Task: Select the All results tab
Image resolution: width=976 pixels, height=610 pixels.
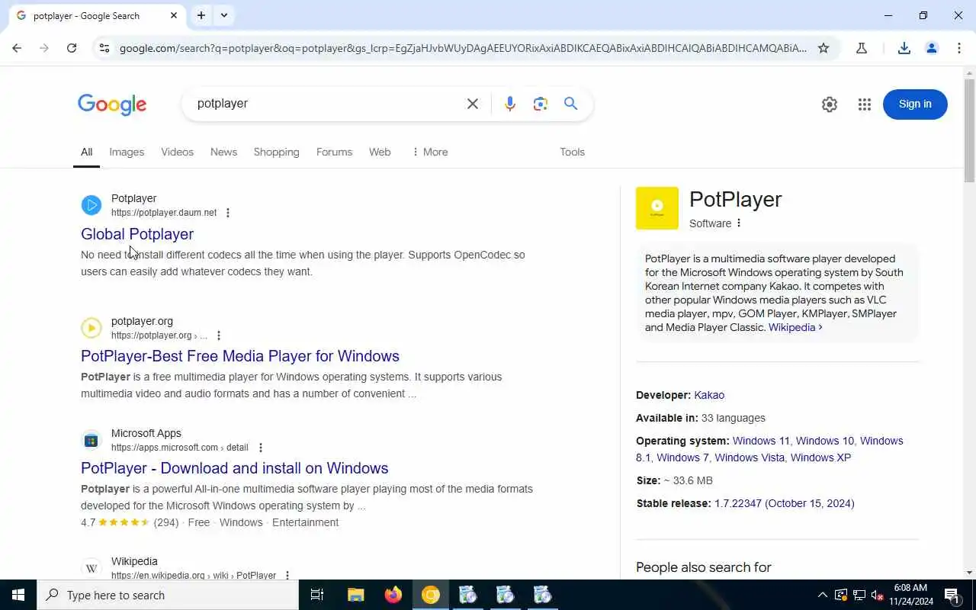Action: coord(87,152)
